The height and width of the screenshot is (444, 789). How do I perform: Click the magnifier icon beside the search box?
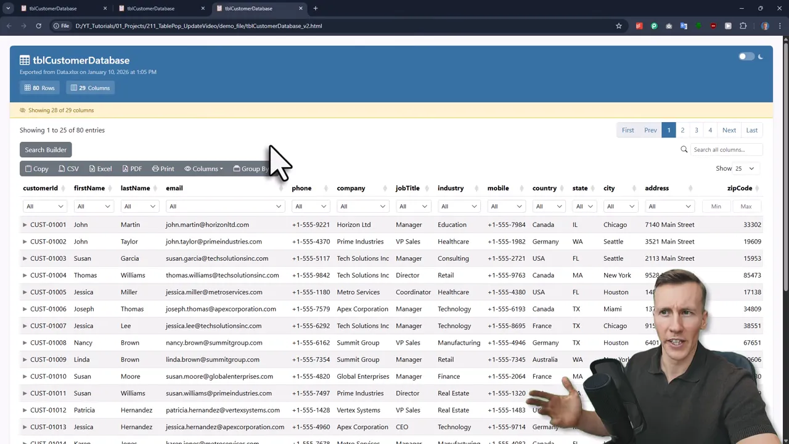pyautogui.click(x=684, y=149)
